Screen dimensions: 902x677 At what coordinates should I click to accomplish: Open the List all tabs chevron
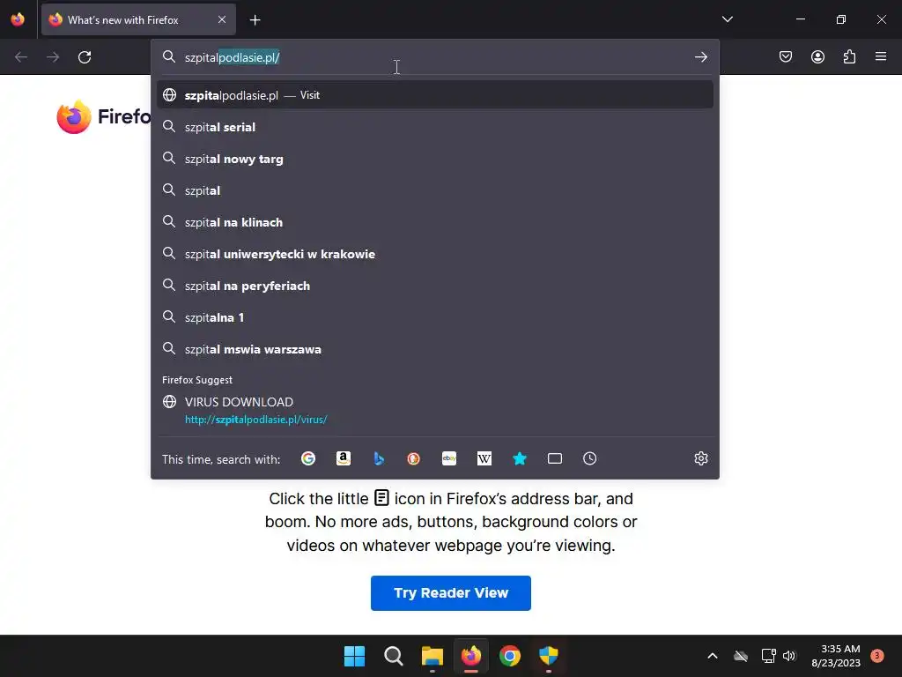pyautogui.click(x=727, y=19)
